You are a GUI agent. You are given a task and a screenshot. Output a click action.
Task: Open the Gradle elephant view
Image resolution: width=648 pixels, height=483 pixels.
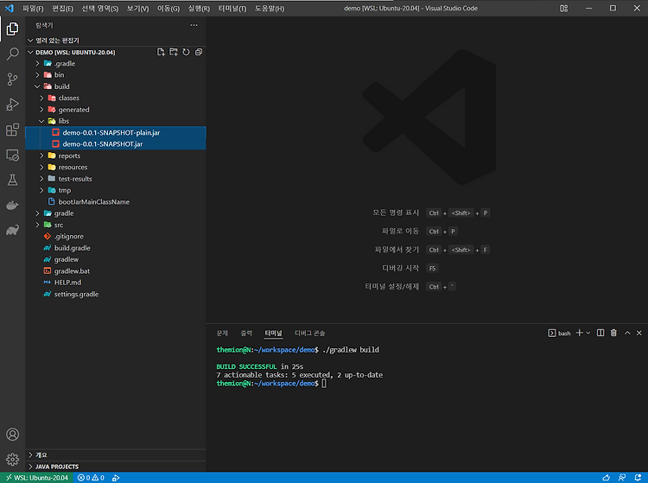[x=12, y=230]
